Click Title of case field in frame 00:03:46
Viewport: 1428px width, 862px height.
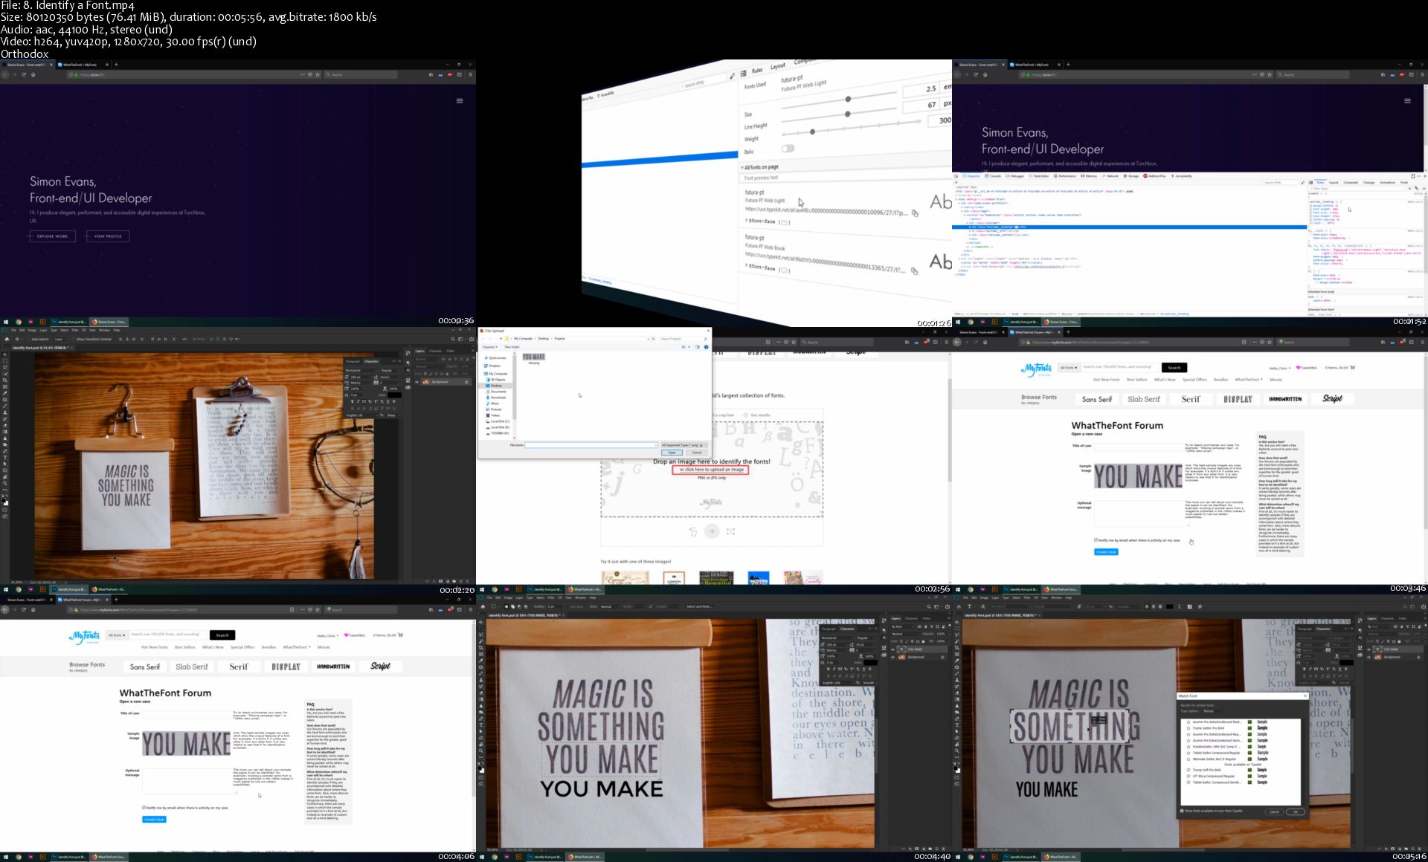point(1139,447)
